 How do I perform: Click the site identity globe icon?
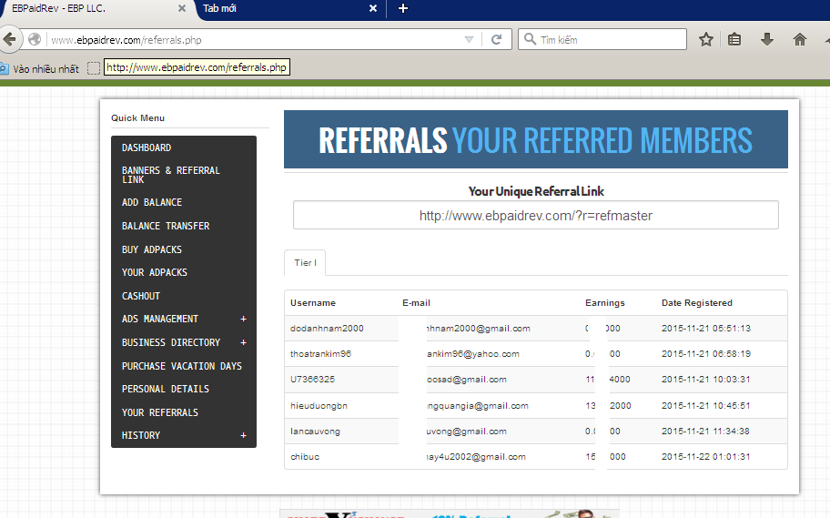[35, 39]
